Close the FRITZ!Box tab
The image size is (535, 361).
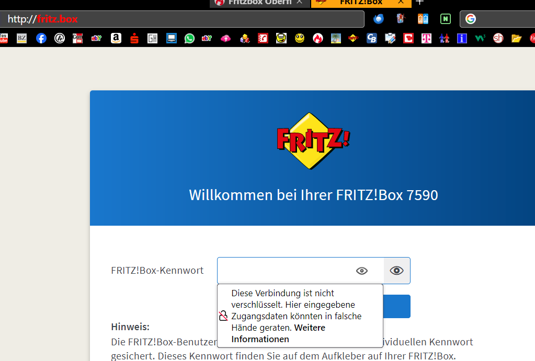pos(401,2)
